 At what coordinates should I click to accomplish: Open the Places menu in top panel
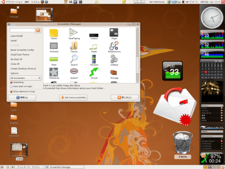pos(26,2)
